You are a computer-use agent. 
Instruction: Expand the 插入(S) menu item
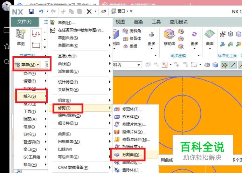31,96
